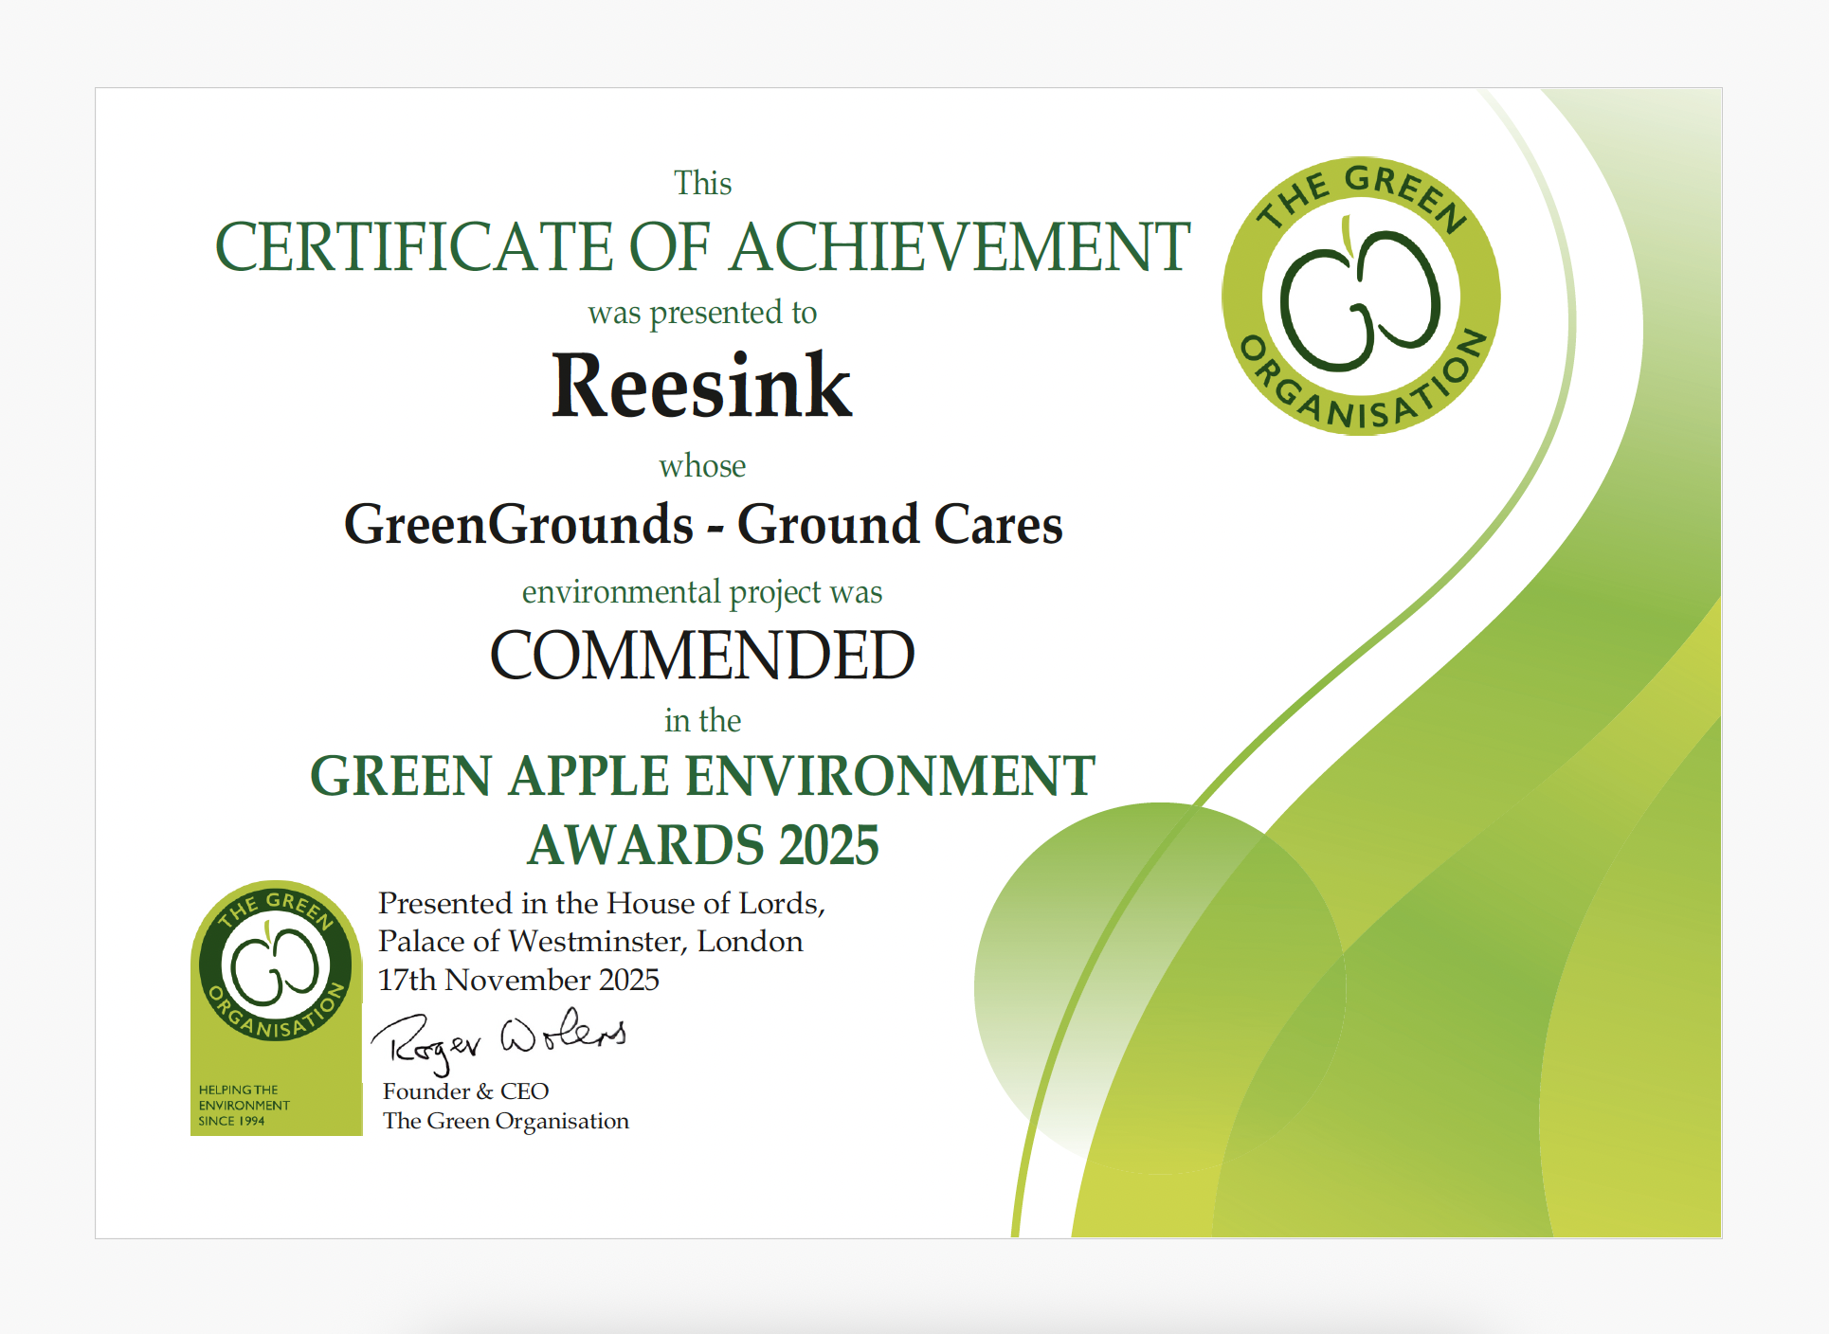Click the 'Certificate of Achievement' heading

click(x=702, y=247)
